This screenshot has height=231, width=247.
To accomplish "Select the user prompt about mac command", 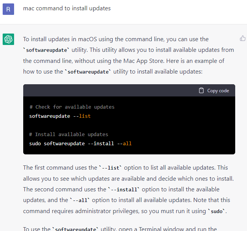I will [x=67, y=8].
